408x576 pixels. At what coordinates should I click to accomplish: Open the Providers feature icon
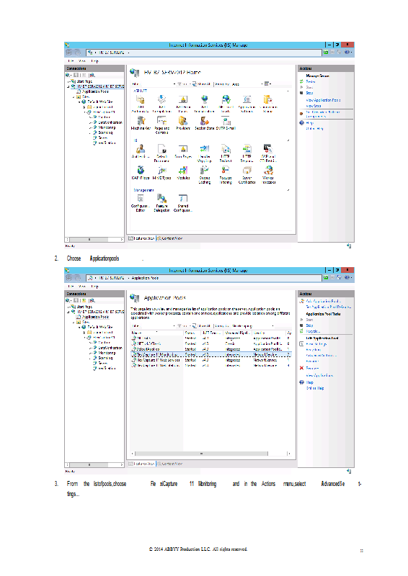(x=183, y=123)
